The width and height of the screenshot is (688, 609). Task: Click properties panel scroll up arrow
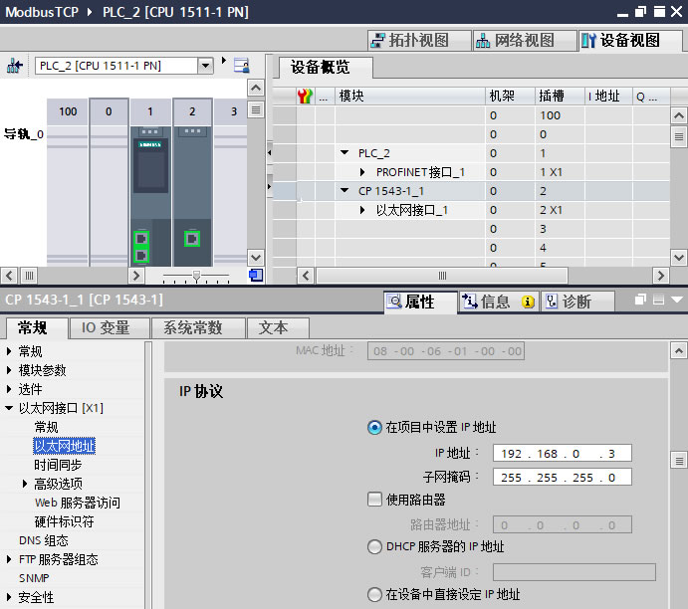tap(678, 350)
